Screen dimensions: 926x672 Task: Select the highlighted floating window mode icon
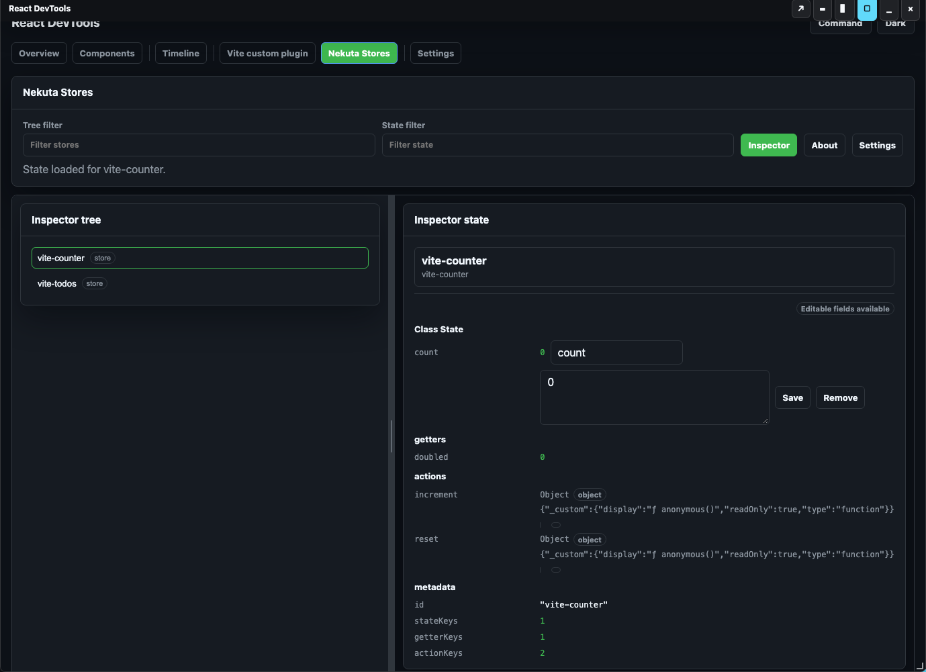click(x=867, y=9)
